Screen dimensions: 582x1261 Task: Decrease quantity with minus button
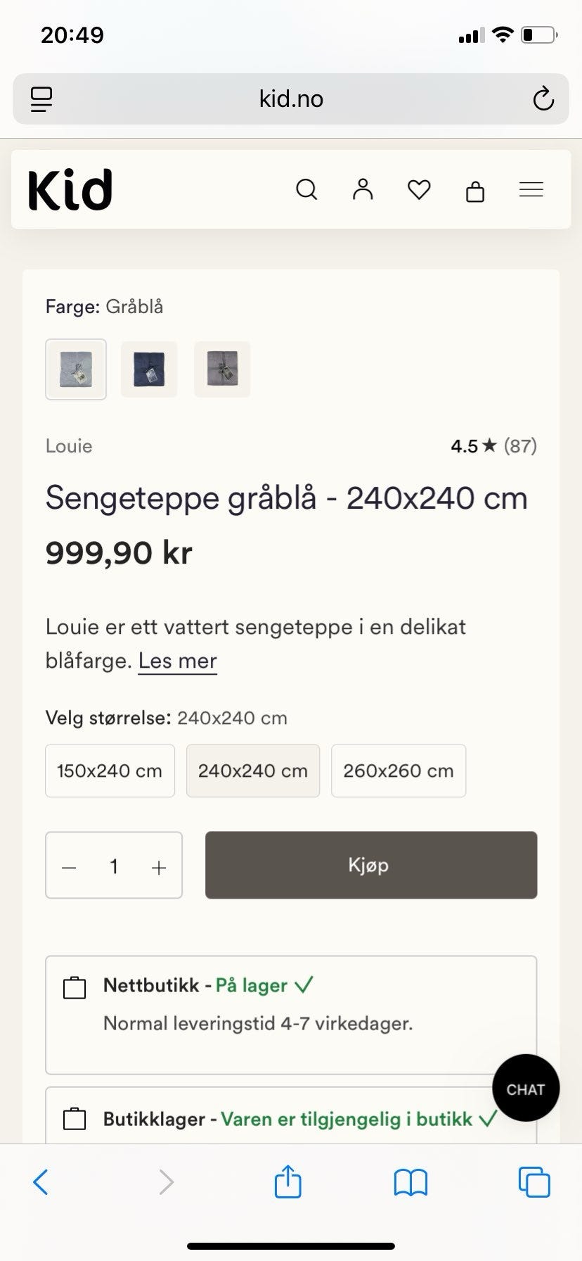pyautogui.click(x=69, y=868)
